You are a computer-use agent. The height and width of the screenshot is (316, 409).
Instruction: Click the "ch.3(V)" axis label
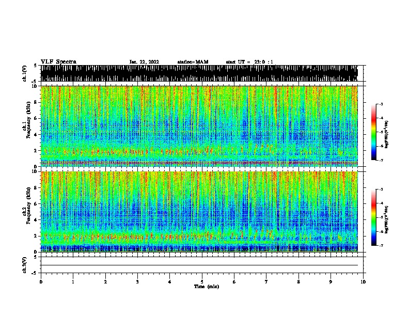tap(25, 265)
